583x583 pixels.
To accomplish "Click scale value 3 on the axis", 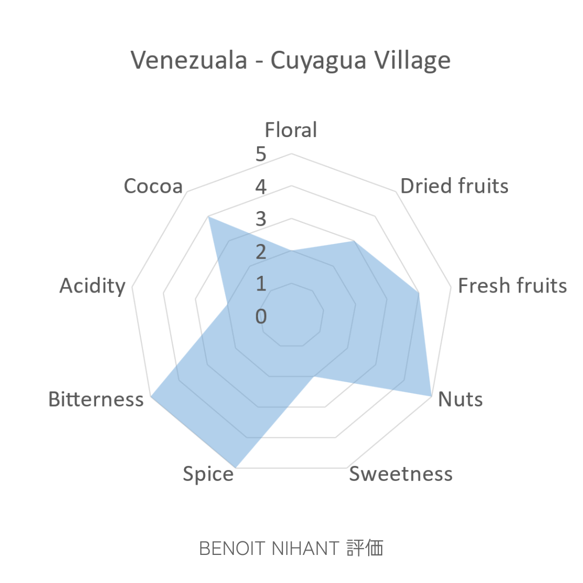I will [x=261, y=220].
